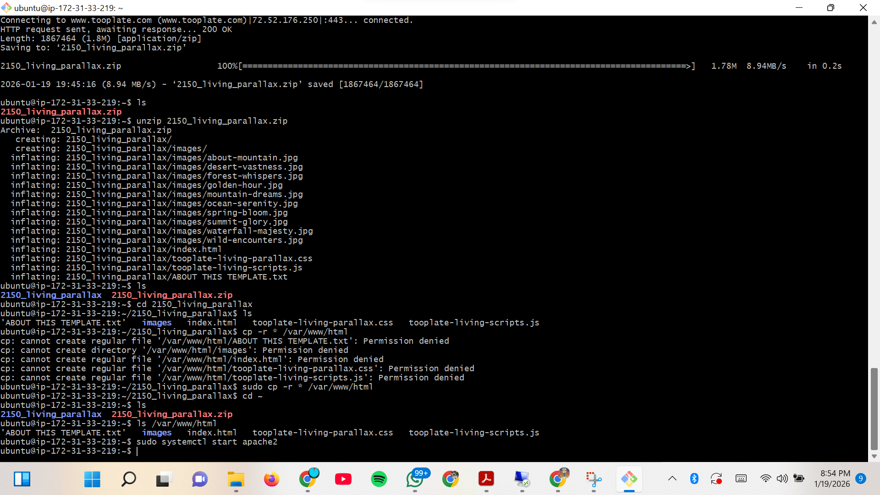Click the '2026-01-19 19:45:16' saved line
Screen dimensions: 880x495
tap(212, 84)
